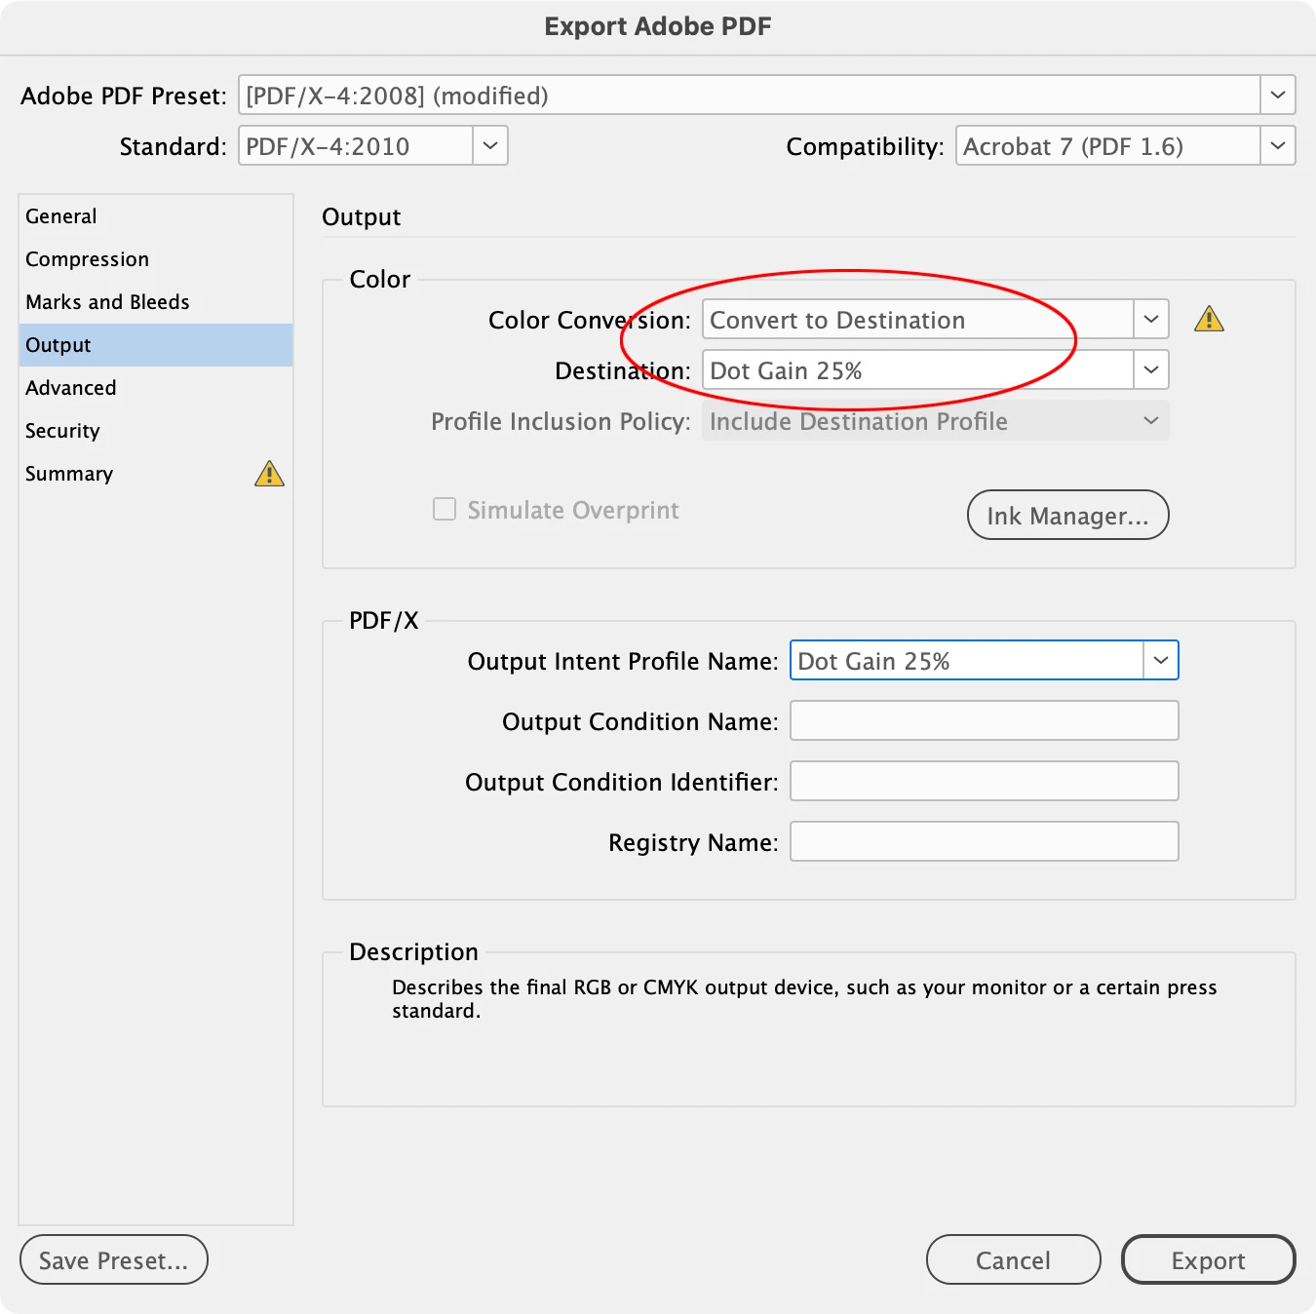Click the Output Condition Identifier field

tap(985, 782)
